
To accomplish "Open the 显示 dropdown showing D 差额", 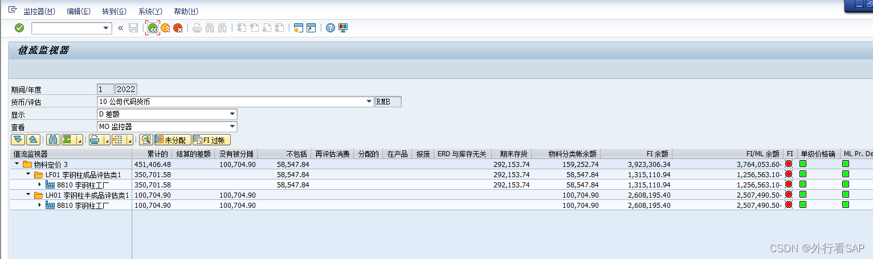I will [x=232, y=114].
